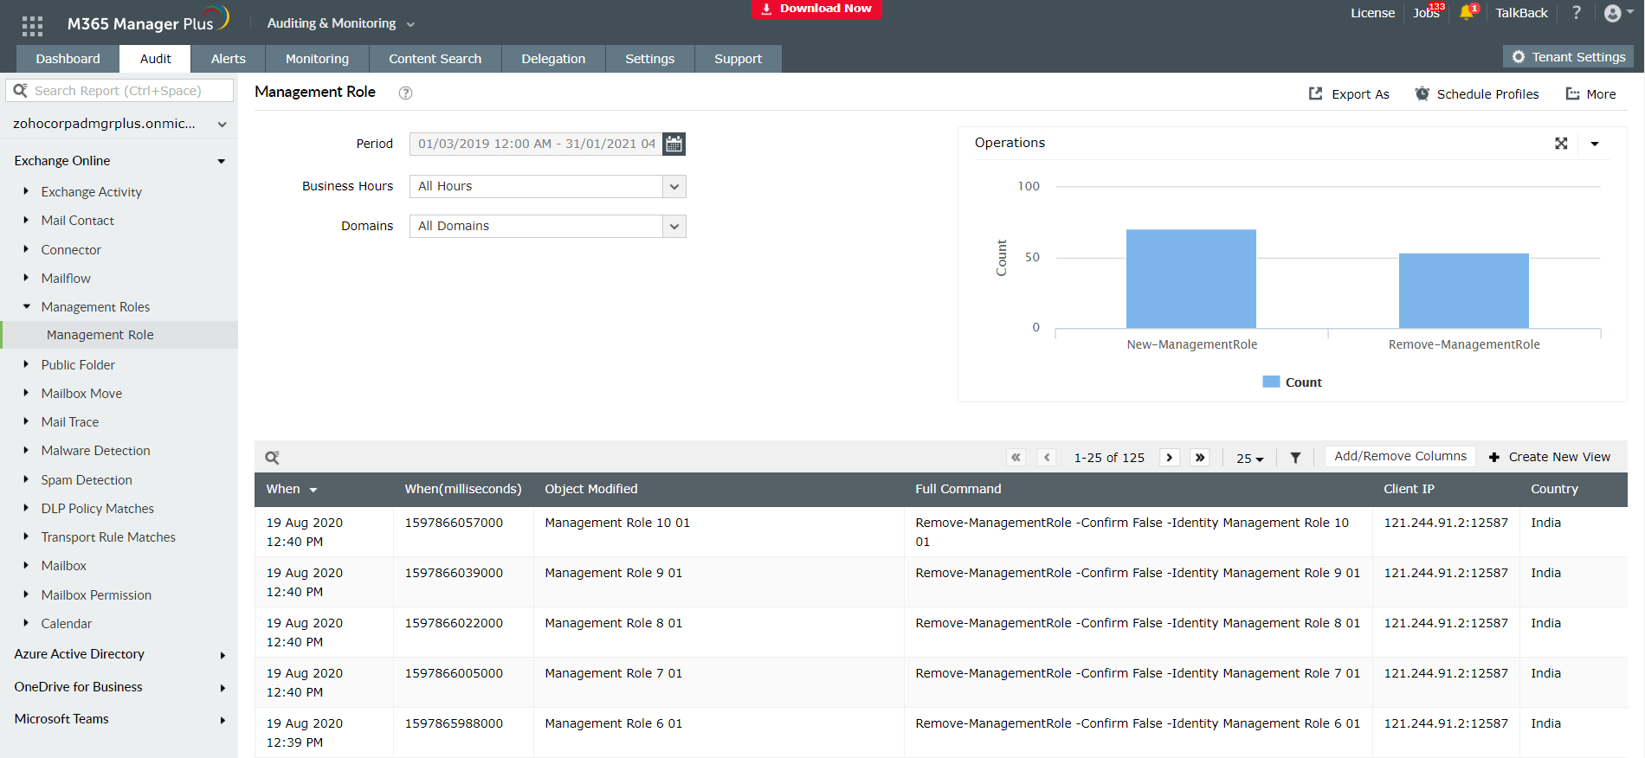
Task: Open the apps grid launcher
Action: click(x=32, y=26)
